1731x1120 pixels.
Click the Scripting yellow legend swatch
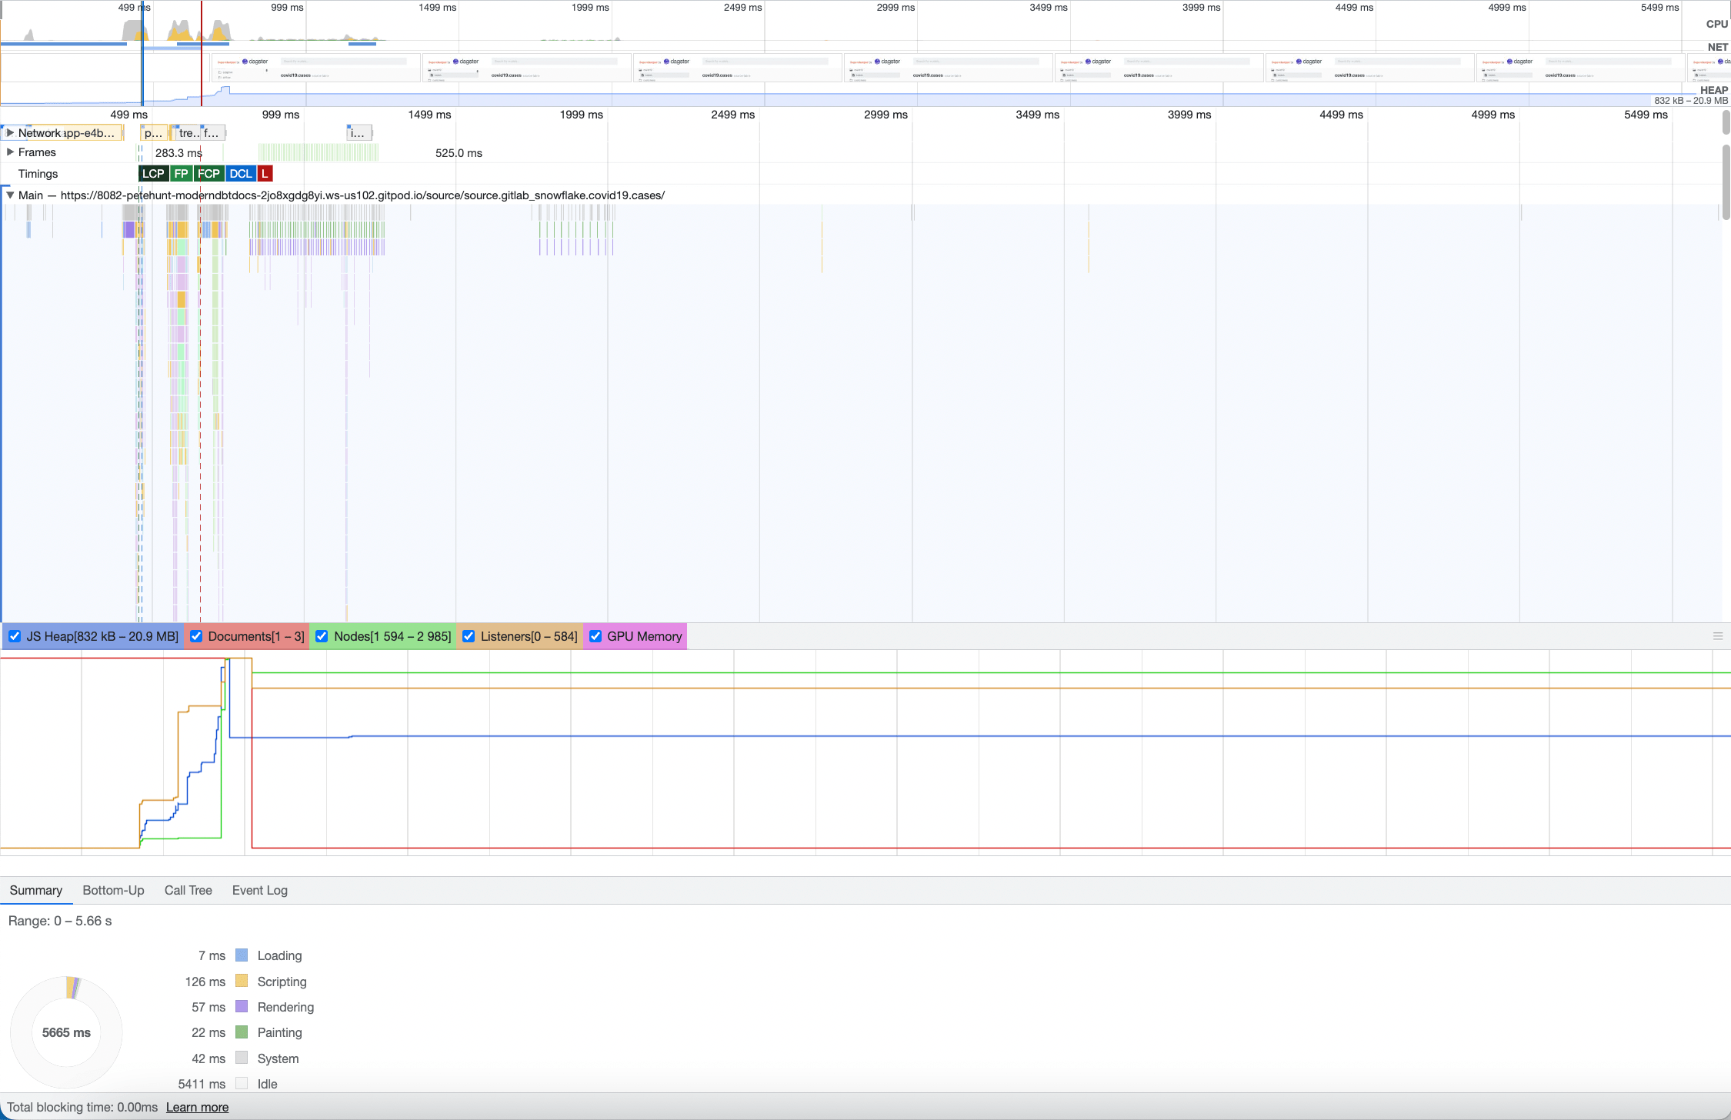(242, 981)
